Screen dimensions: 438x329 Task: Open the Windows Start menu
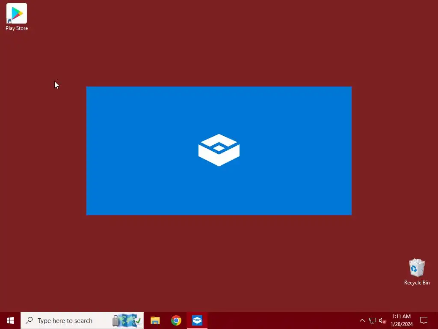pos(10,320)
